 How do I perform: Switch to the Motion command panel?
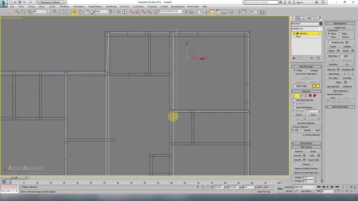click(309, 18)
